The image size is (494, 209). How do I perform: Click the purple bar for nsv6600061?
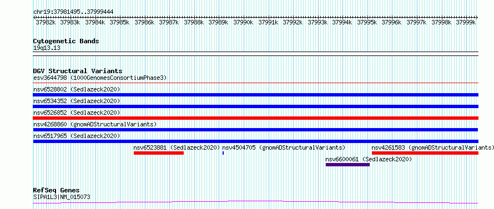tap(347, 165)
